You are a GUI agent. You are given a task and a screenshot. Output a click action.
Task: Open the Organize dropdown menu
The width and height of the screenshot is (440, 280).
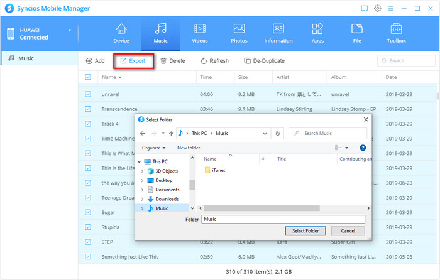point(153,148)
